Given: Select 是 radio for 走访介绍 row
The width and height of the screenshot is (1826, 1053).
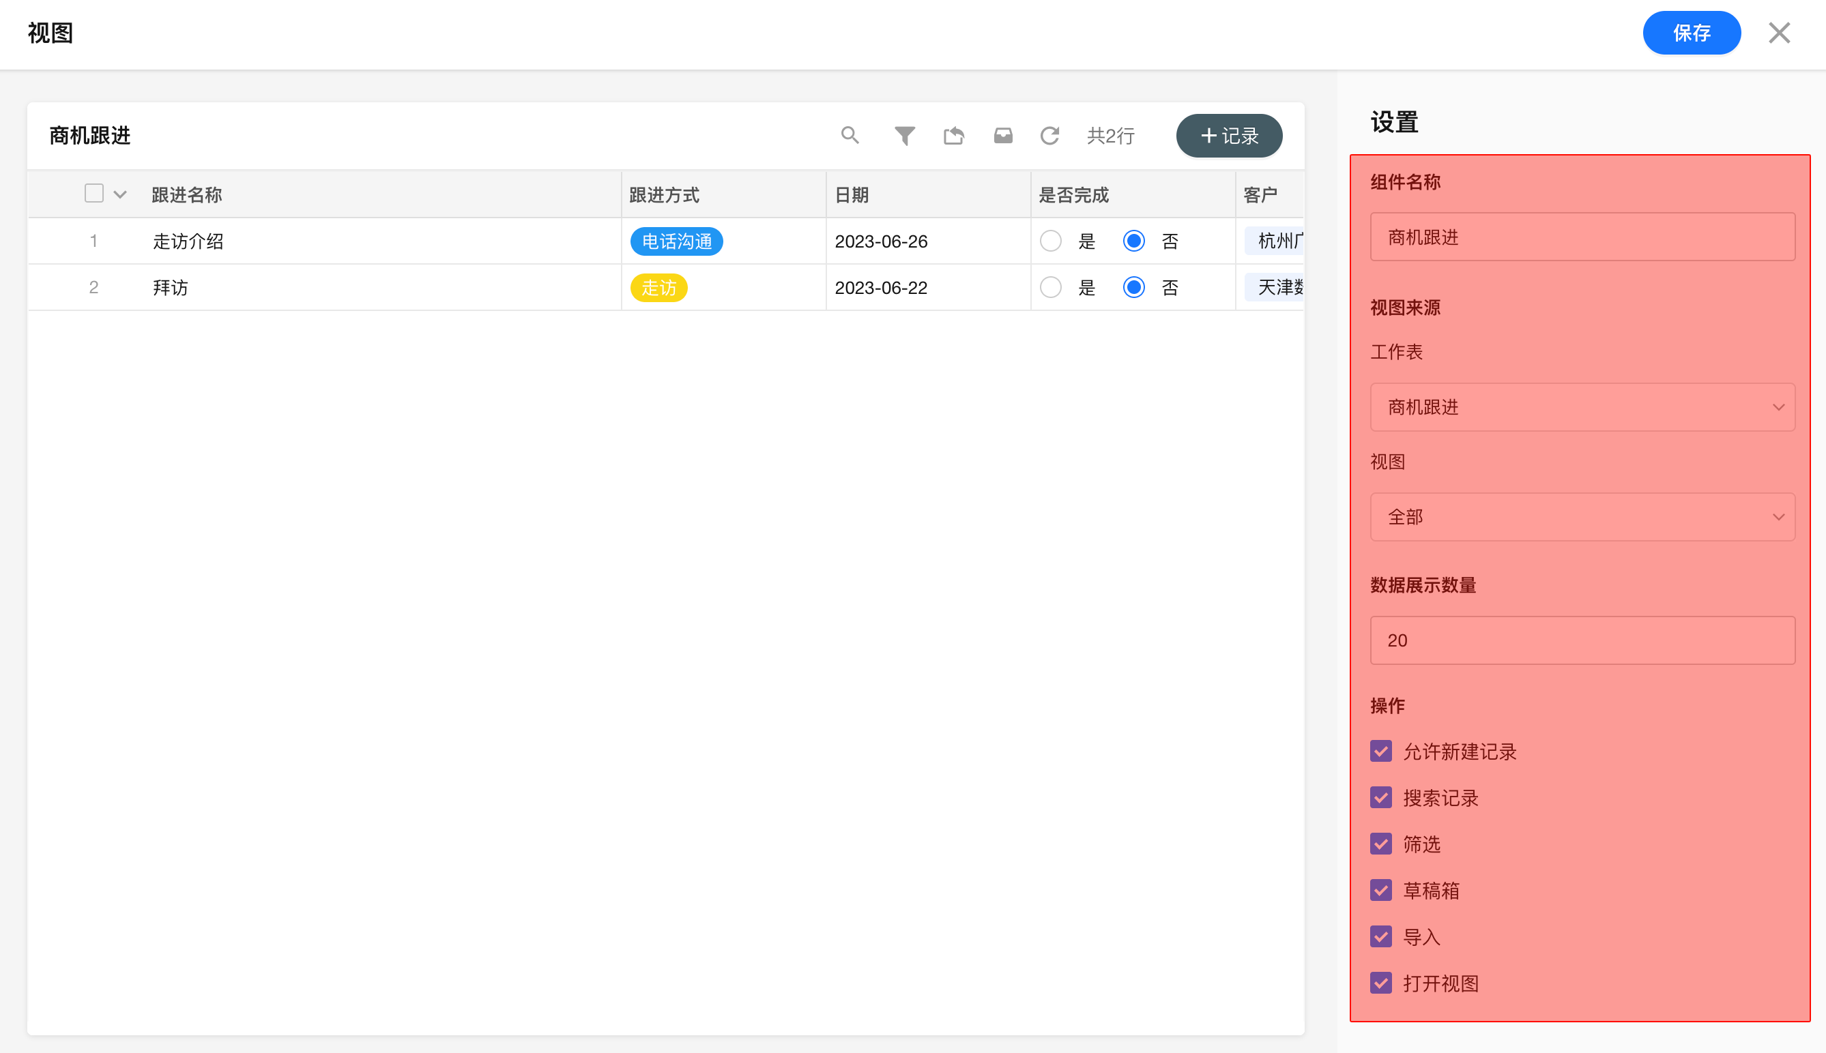Looking at the screenshot, I should pos(1050,241).
